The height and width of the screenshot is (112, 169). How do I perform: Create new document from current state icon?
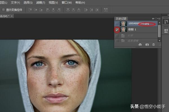pyautogui.click(x=140, y=45)
